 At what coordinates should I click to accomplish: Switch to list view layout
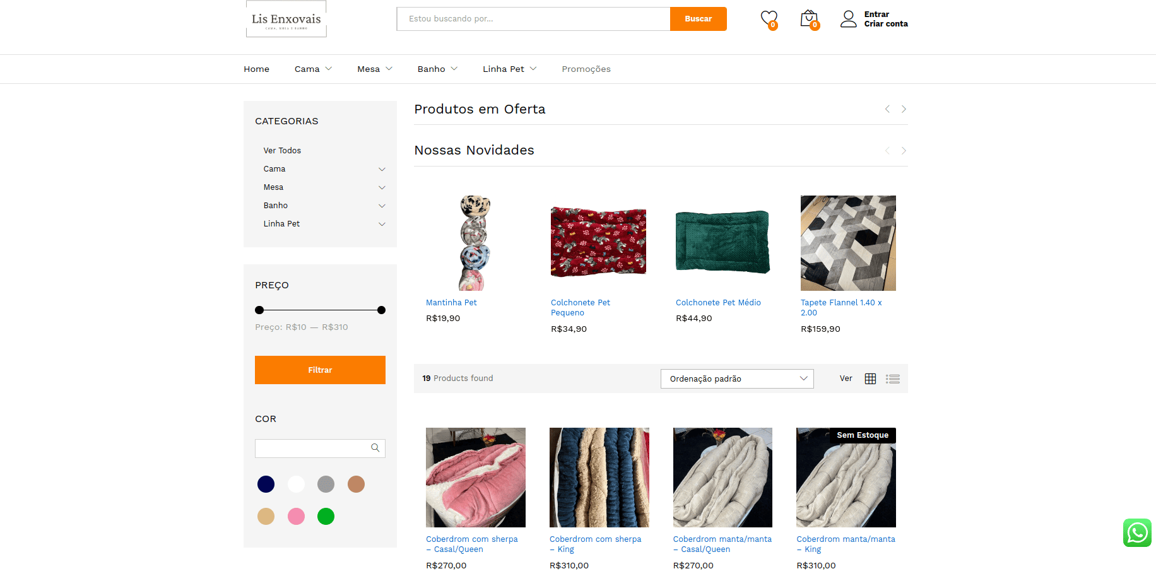pos(892,379)
